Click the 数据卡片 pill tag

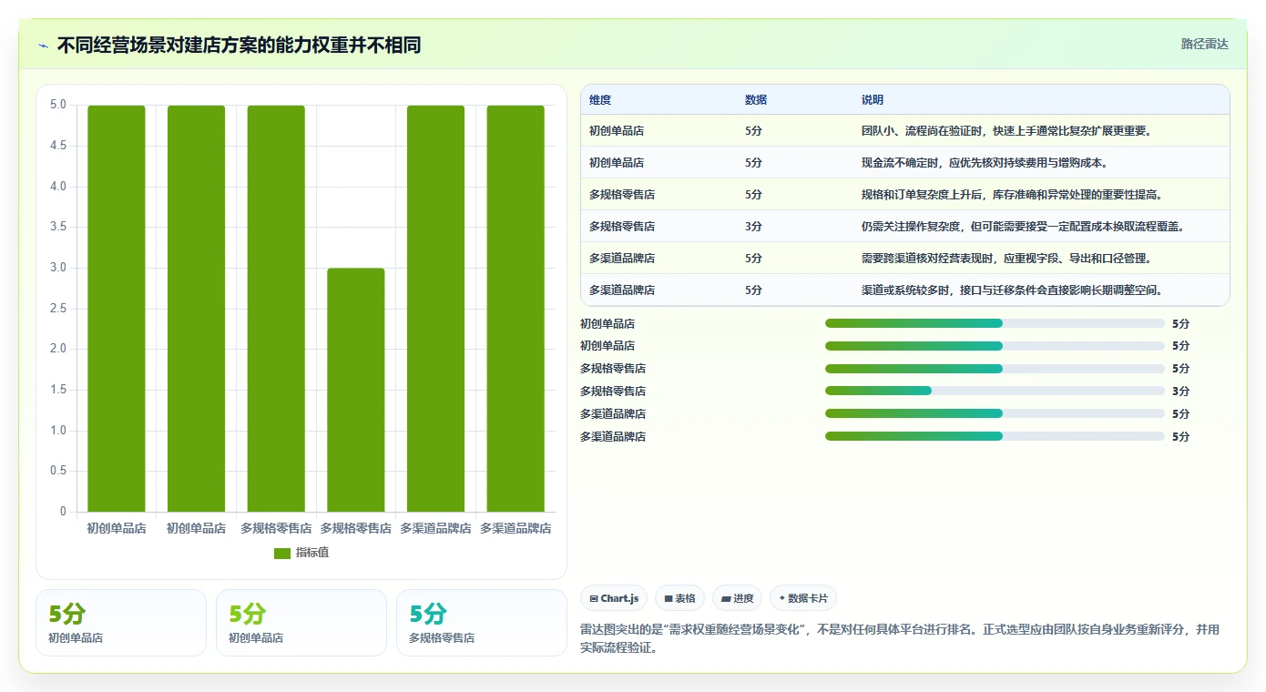pyautogui.click(x=803, y=598)
